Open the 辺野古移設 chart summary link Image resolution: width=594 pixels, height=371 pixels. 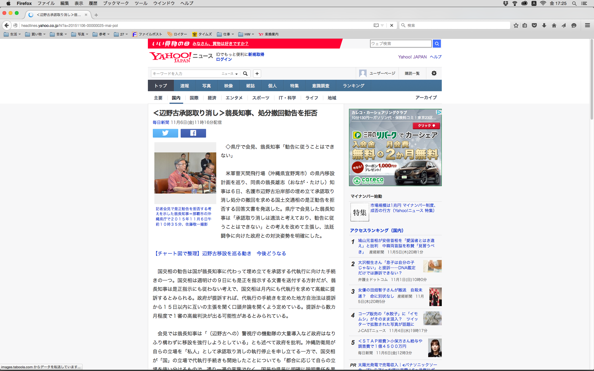pyautogui.click(x=219, y=254)
